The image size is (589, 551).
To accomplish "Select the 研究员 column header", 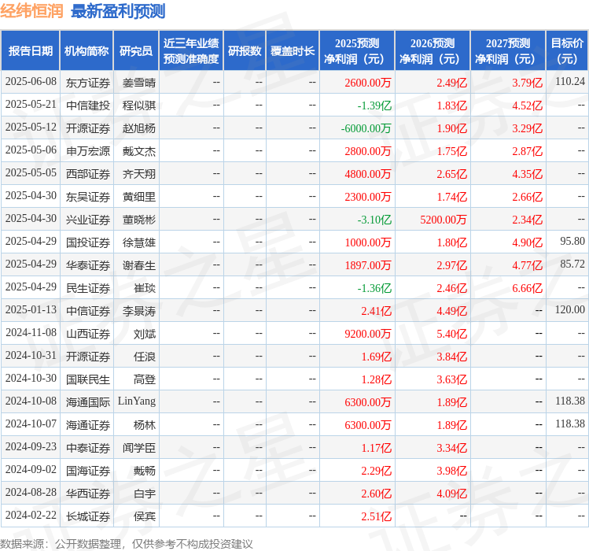I will point(135,51).
